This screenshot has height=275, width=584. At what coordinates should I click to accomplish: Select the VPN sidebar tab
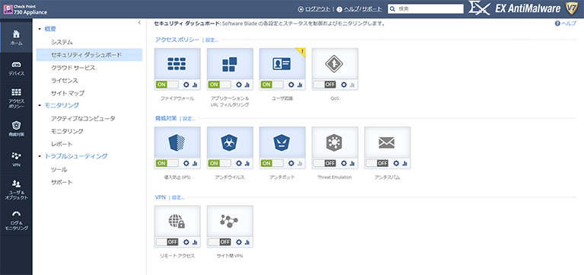16,159
